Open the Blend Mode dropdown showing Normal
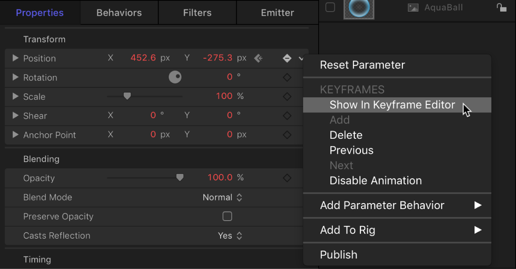The height and width of the screenshot is (269, 516). [223, 197]
